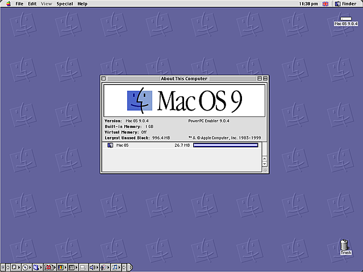Click the Control Strip close box at the far left
The image size is (363, 272).
[3, 267]
